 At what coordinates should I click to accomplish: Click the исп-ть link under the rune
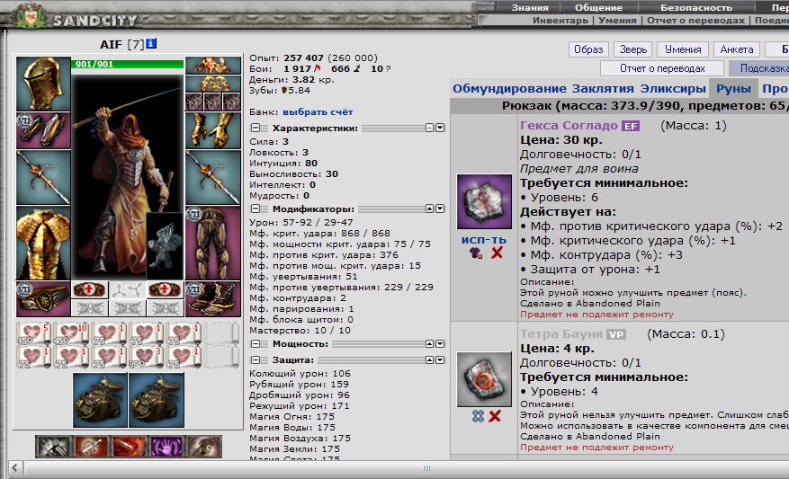coord(483,240)
